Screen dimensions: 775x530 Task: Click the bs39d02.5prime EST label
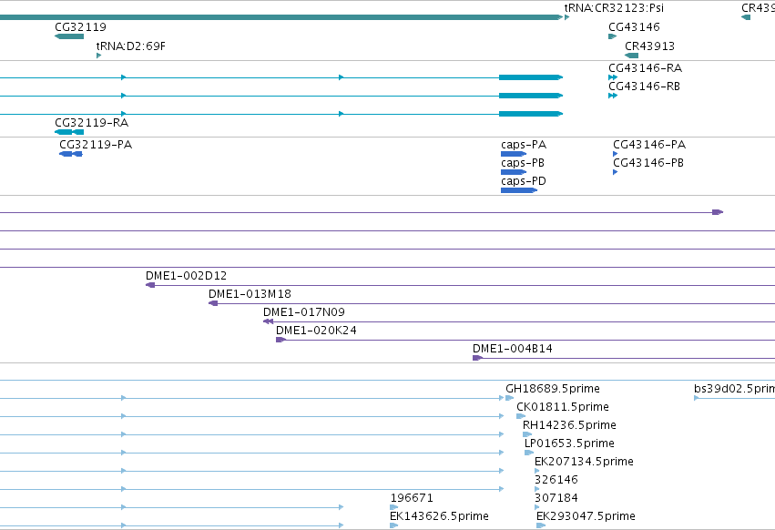click(734, 389)
